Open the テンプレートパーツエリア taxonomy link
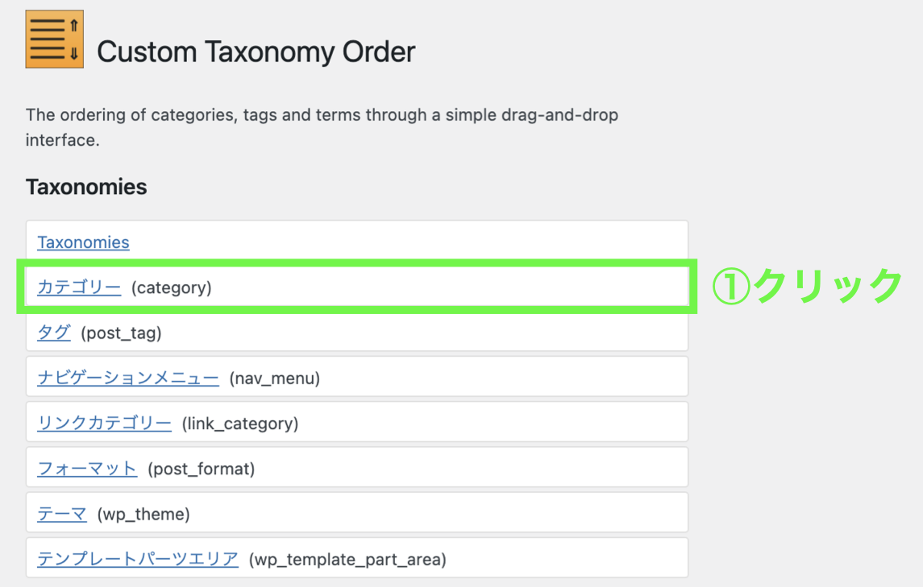The width and height of the screenshot is (923, 587). (138, 558)
